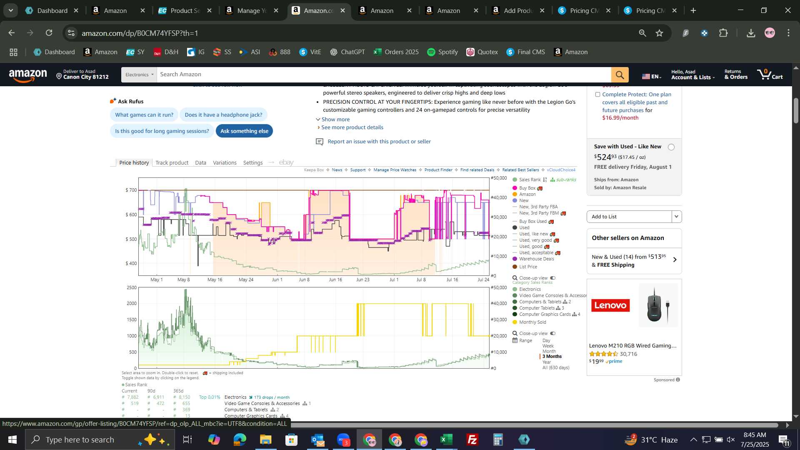This screenshot has height=450, width=800.
Task: Open Keepa Settings tab
Action: (252, 162)
